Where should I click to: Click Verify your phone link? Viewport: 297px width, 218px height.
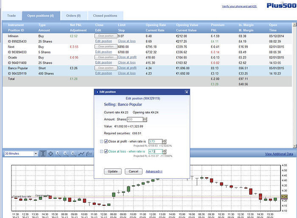(239, 6)
